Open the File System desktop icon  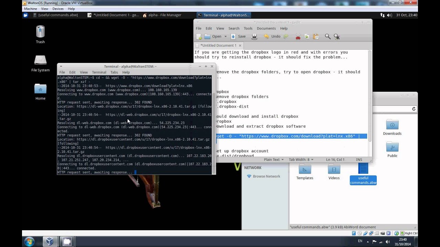40,63
